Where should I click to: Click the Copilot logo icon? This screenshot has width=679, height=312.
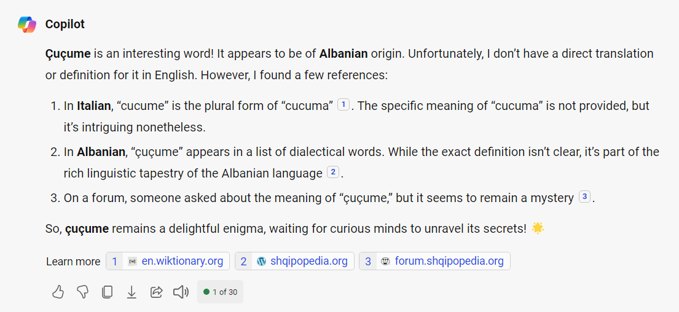[x=27, y=25]
